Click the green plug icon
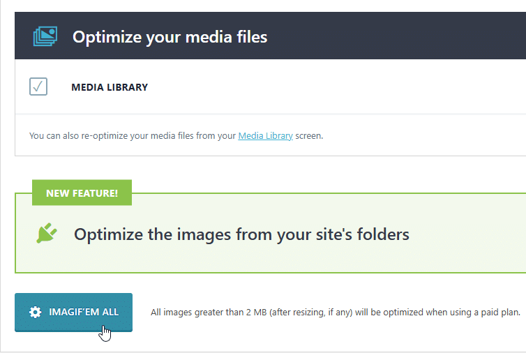Image resolution: width=526 pixels, height=353 pixels. [46, 233]
